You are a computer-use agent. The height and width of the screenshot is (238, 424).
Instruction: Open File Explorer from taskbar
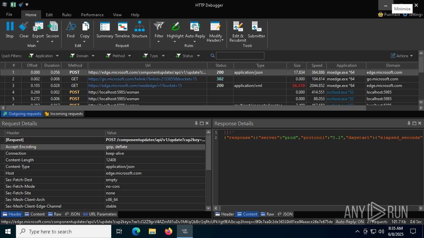pyautogui.click(x=152, y=231)
